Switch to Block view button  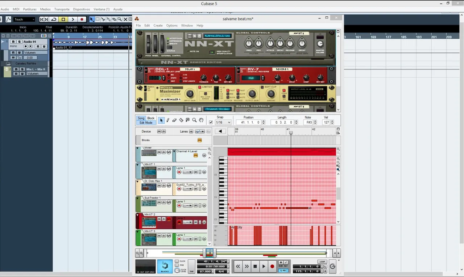coord(151,118)
